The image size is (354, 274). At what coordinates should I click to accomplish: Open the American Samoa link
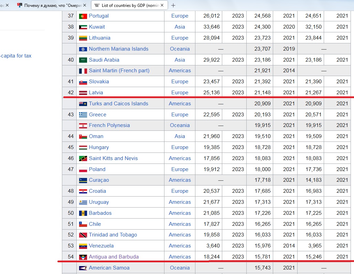109,268
